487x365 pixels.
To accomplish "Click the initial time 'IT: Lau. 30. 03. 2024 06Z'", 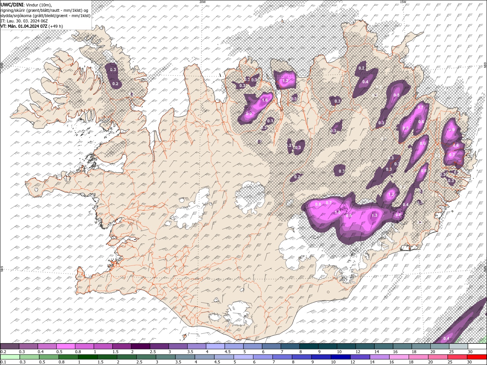I will [24, 21].
